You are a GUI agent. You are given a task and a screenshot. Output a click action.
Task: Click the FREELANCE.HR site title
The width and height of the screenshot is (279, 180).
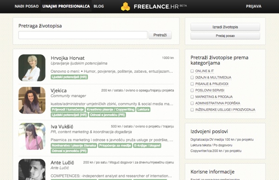point(156,6)
